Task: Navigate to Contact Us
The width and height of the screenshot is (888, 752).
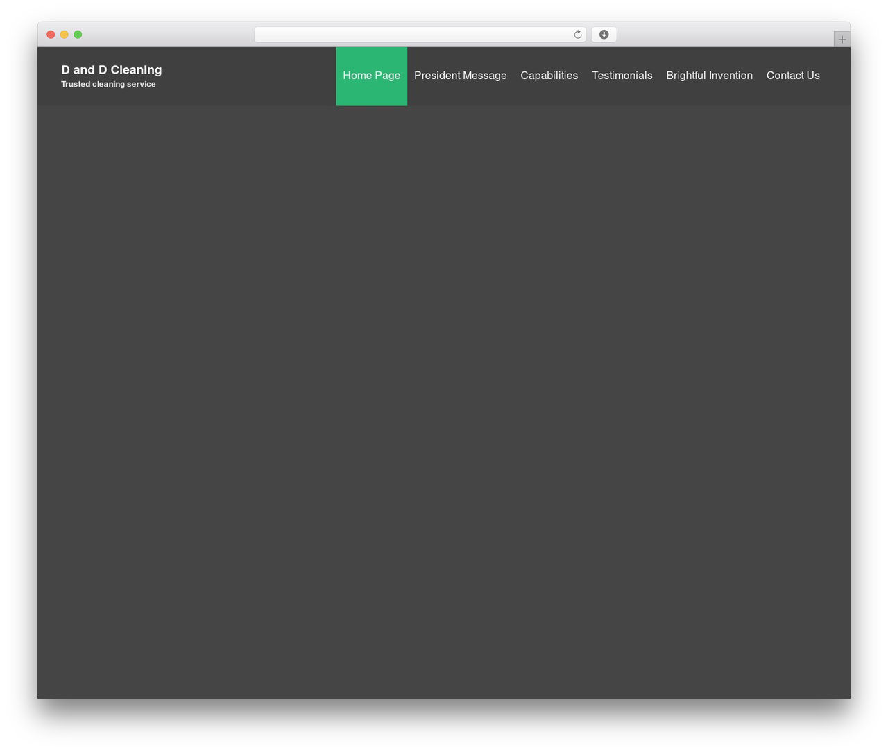Action: (793, 76)
